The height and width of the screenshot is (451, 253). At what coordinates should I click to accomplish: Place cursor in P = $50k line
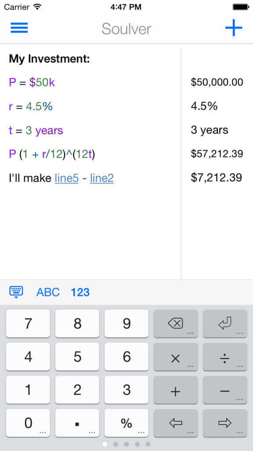pyautogui.click(x=90, y=83)
